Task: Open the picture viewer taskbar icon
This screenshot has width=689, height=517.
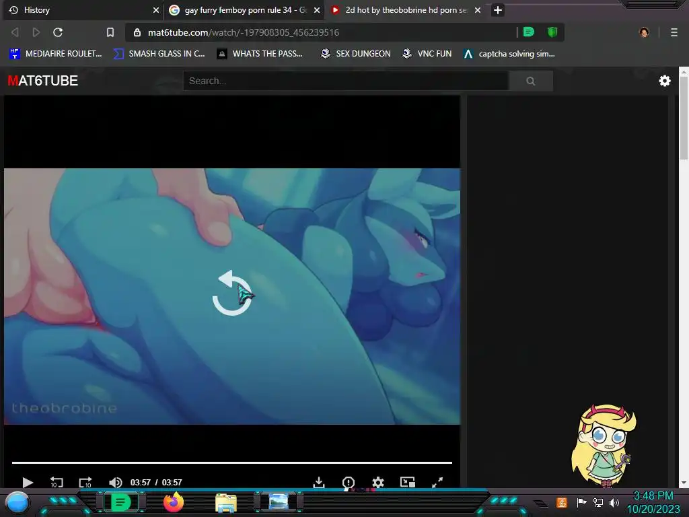Action: (x=279, y=502)
